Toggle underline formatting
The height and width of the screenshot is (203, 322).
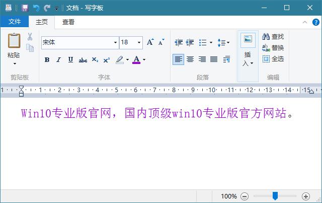[x=70, y=59]
